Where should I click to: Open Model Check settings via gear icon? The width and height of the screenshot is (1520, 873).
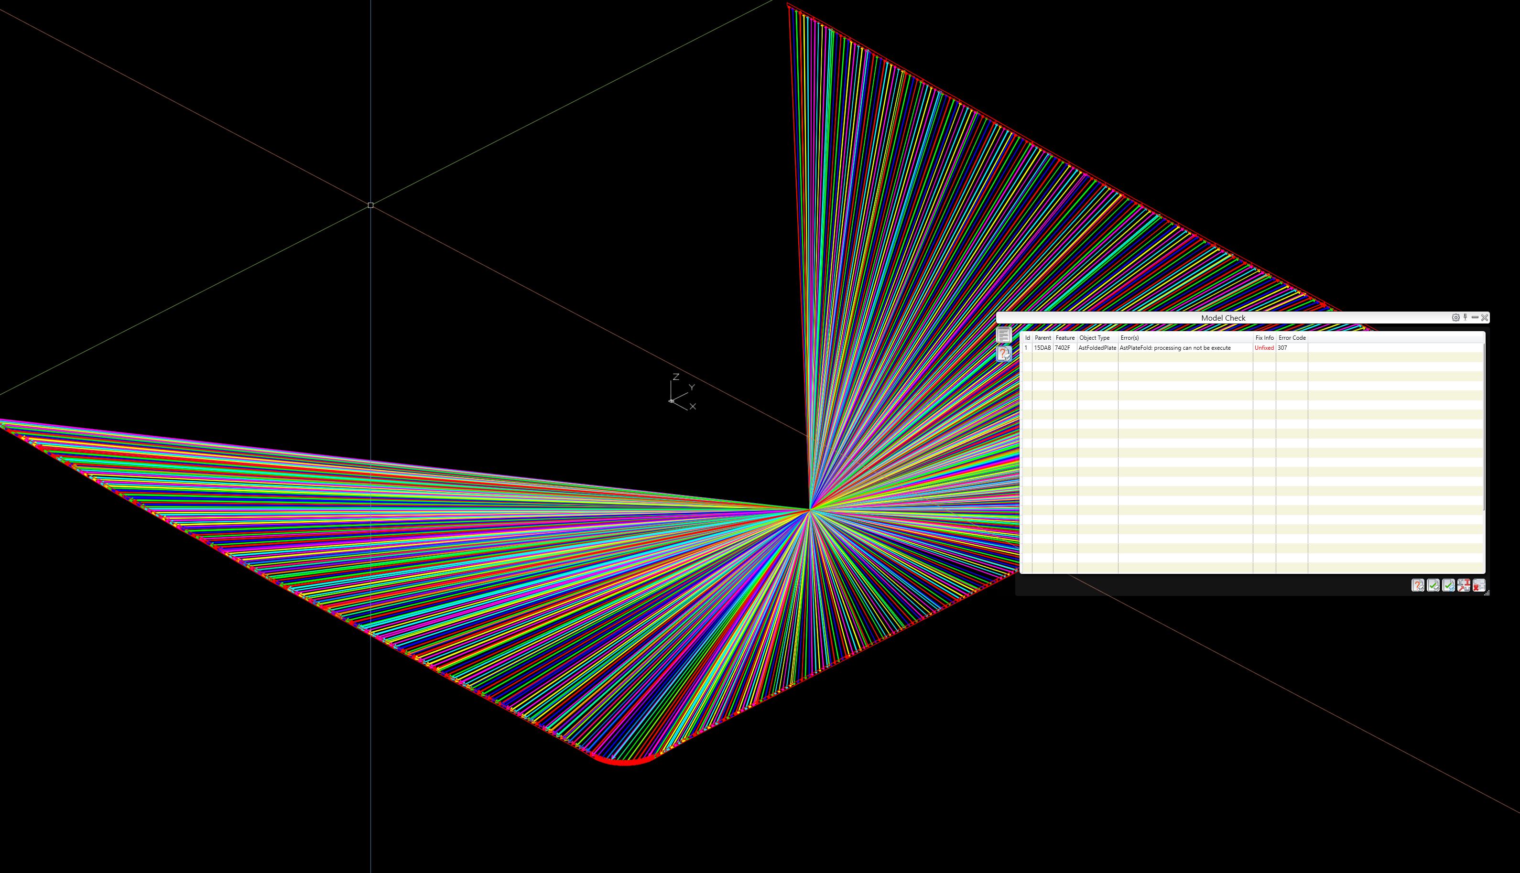click(1456, 317)
